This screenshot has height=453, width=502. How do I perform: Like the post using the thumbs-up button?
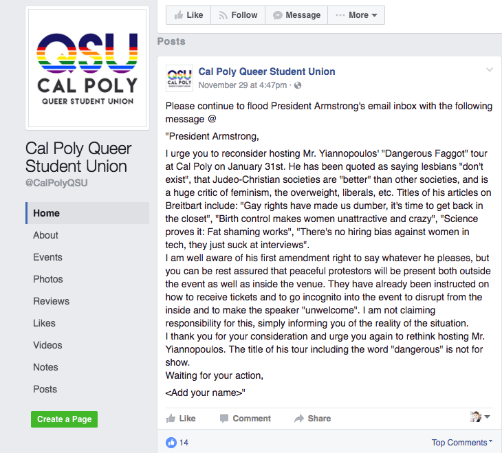coord(181,419)
